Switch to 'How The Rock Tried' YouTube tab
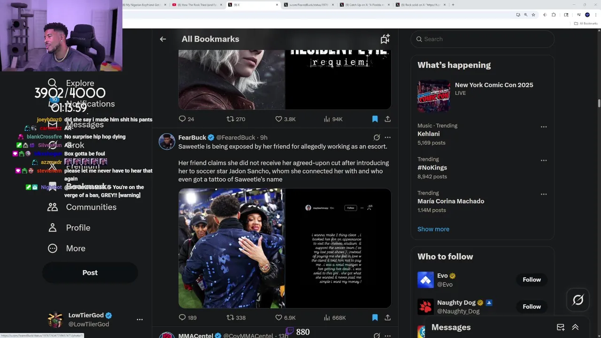Screen dimensions: 601x338 (197, 5)
